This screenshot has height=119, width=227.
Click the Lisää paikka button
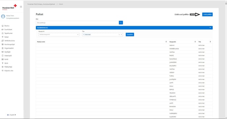tap(208, 14)
